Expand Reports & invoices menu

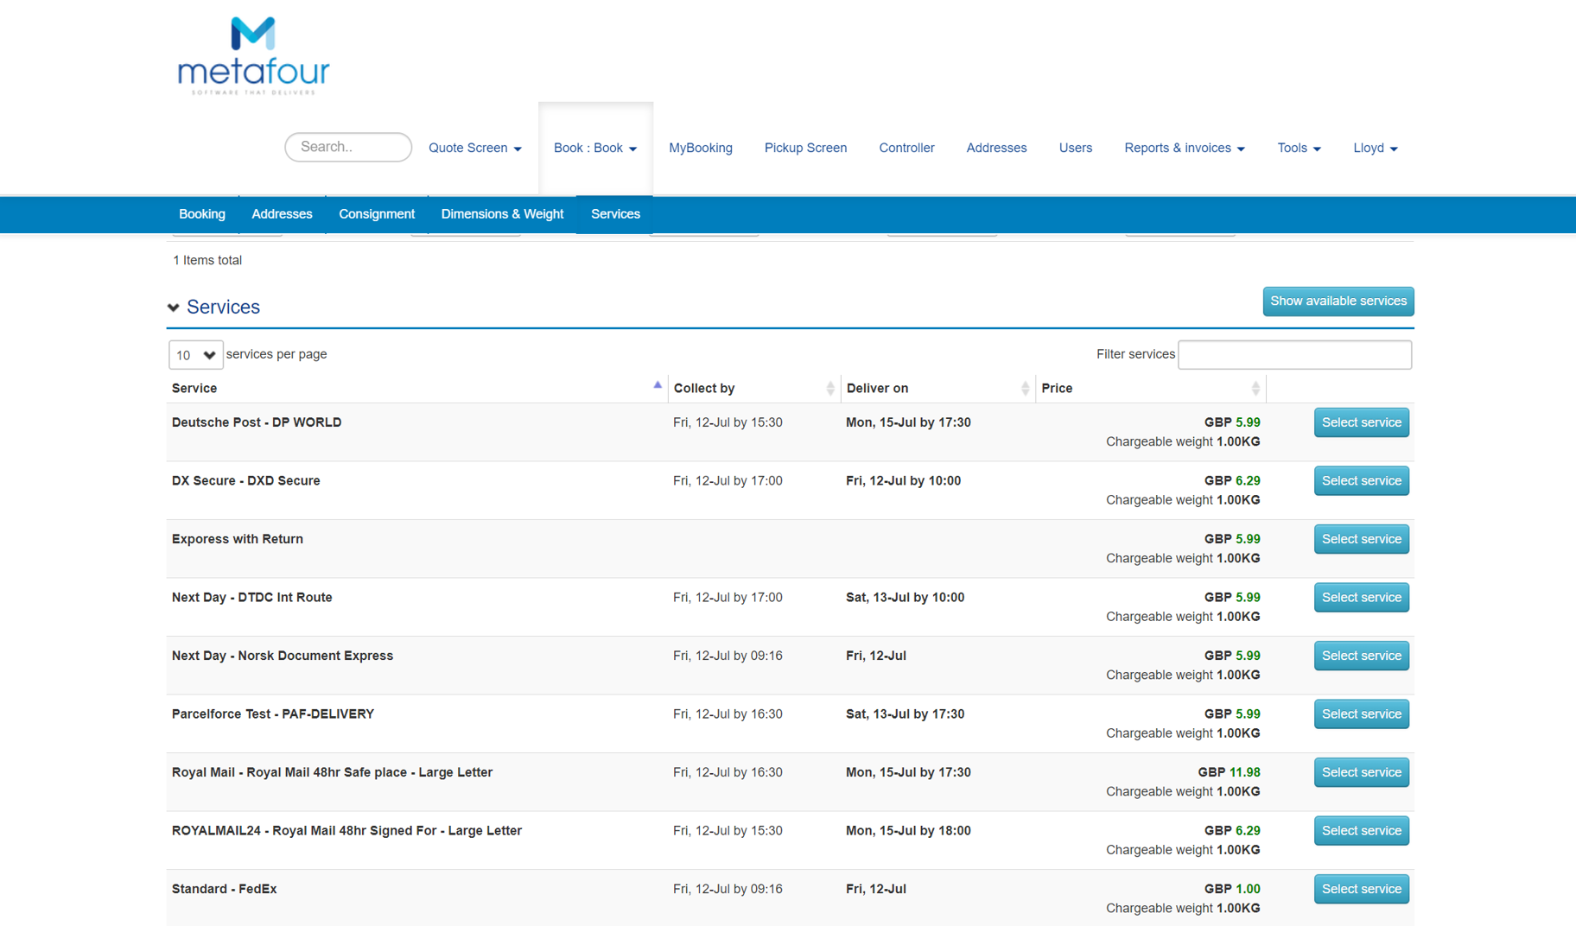[1185, 148]
